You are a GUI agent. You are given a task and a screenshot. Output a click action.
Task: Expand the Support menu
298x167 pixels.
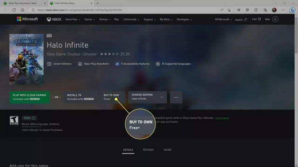[149, 19]
